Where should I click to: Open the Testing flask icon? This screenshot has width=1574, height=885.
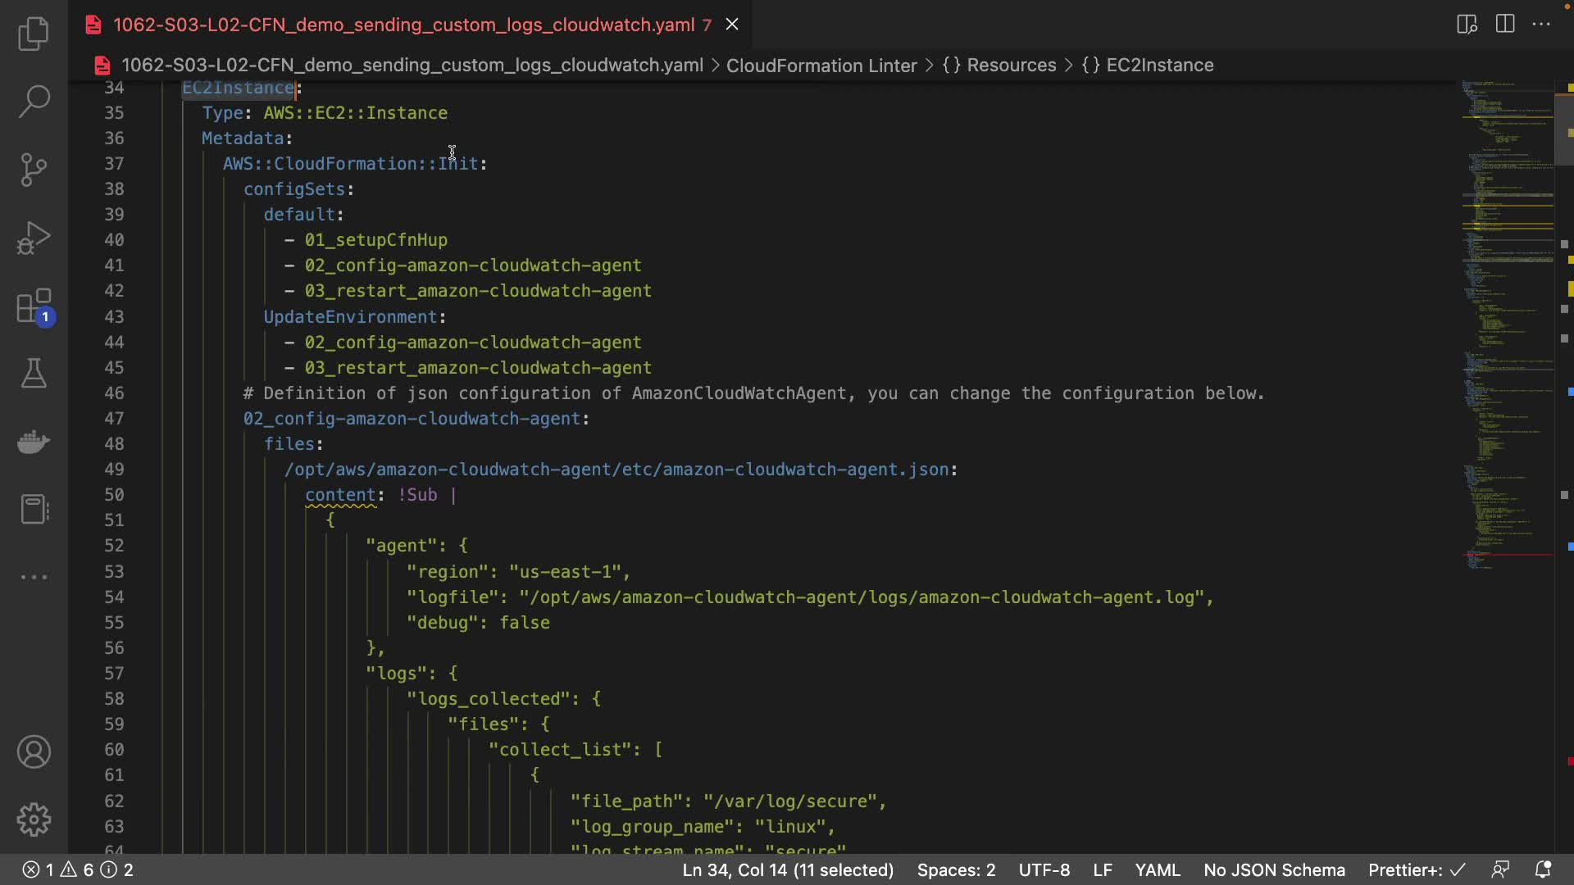pyautogui.click(x=34, y=374)
